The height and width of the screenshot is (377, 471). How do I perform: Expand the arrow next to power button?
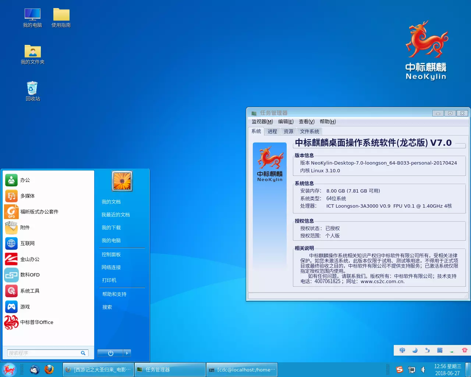[x=127, y=353]
